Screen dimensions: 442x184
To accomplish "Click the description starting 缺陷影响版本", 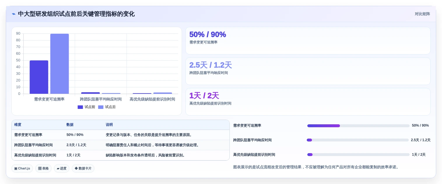I will 145,155.
